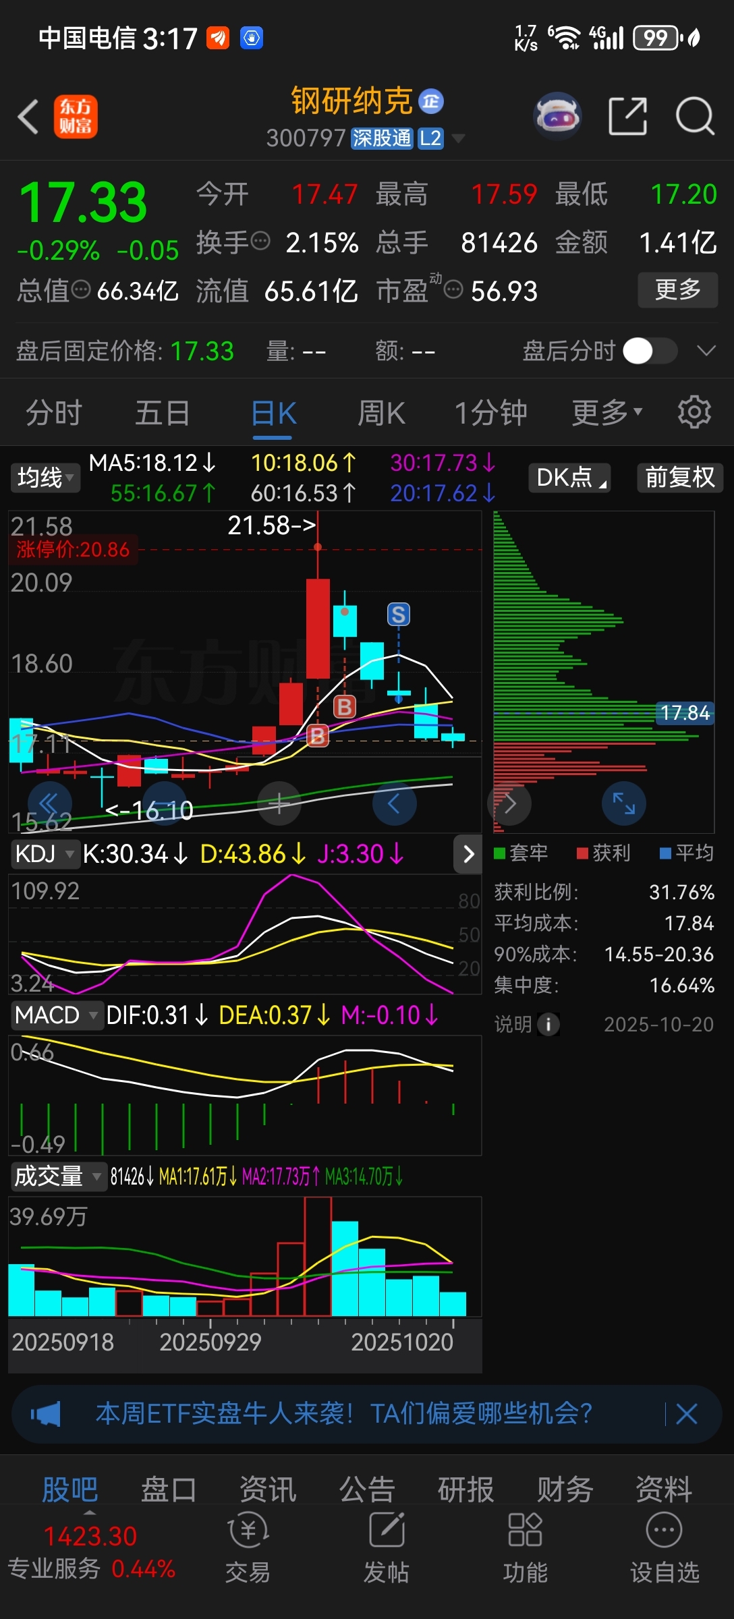Tap the 更多 quote details button
This screenshot has height=1619, width=734.
coord(678,290)
